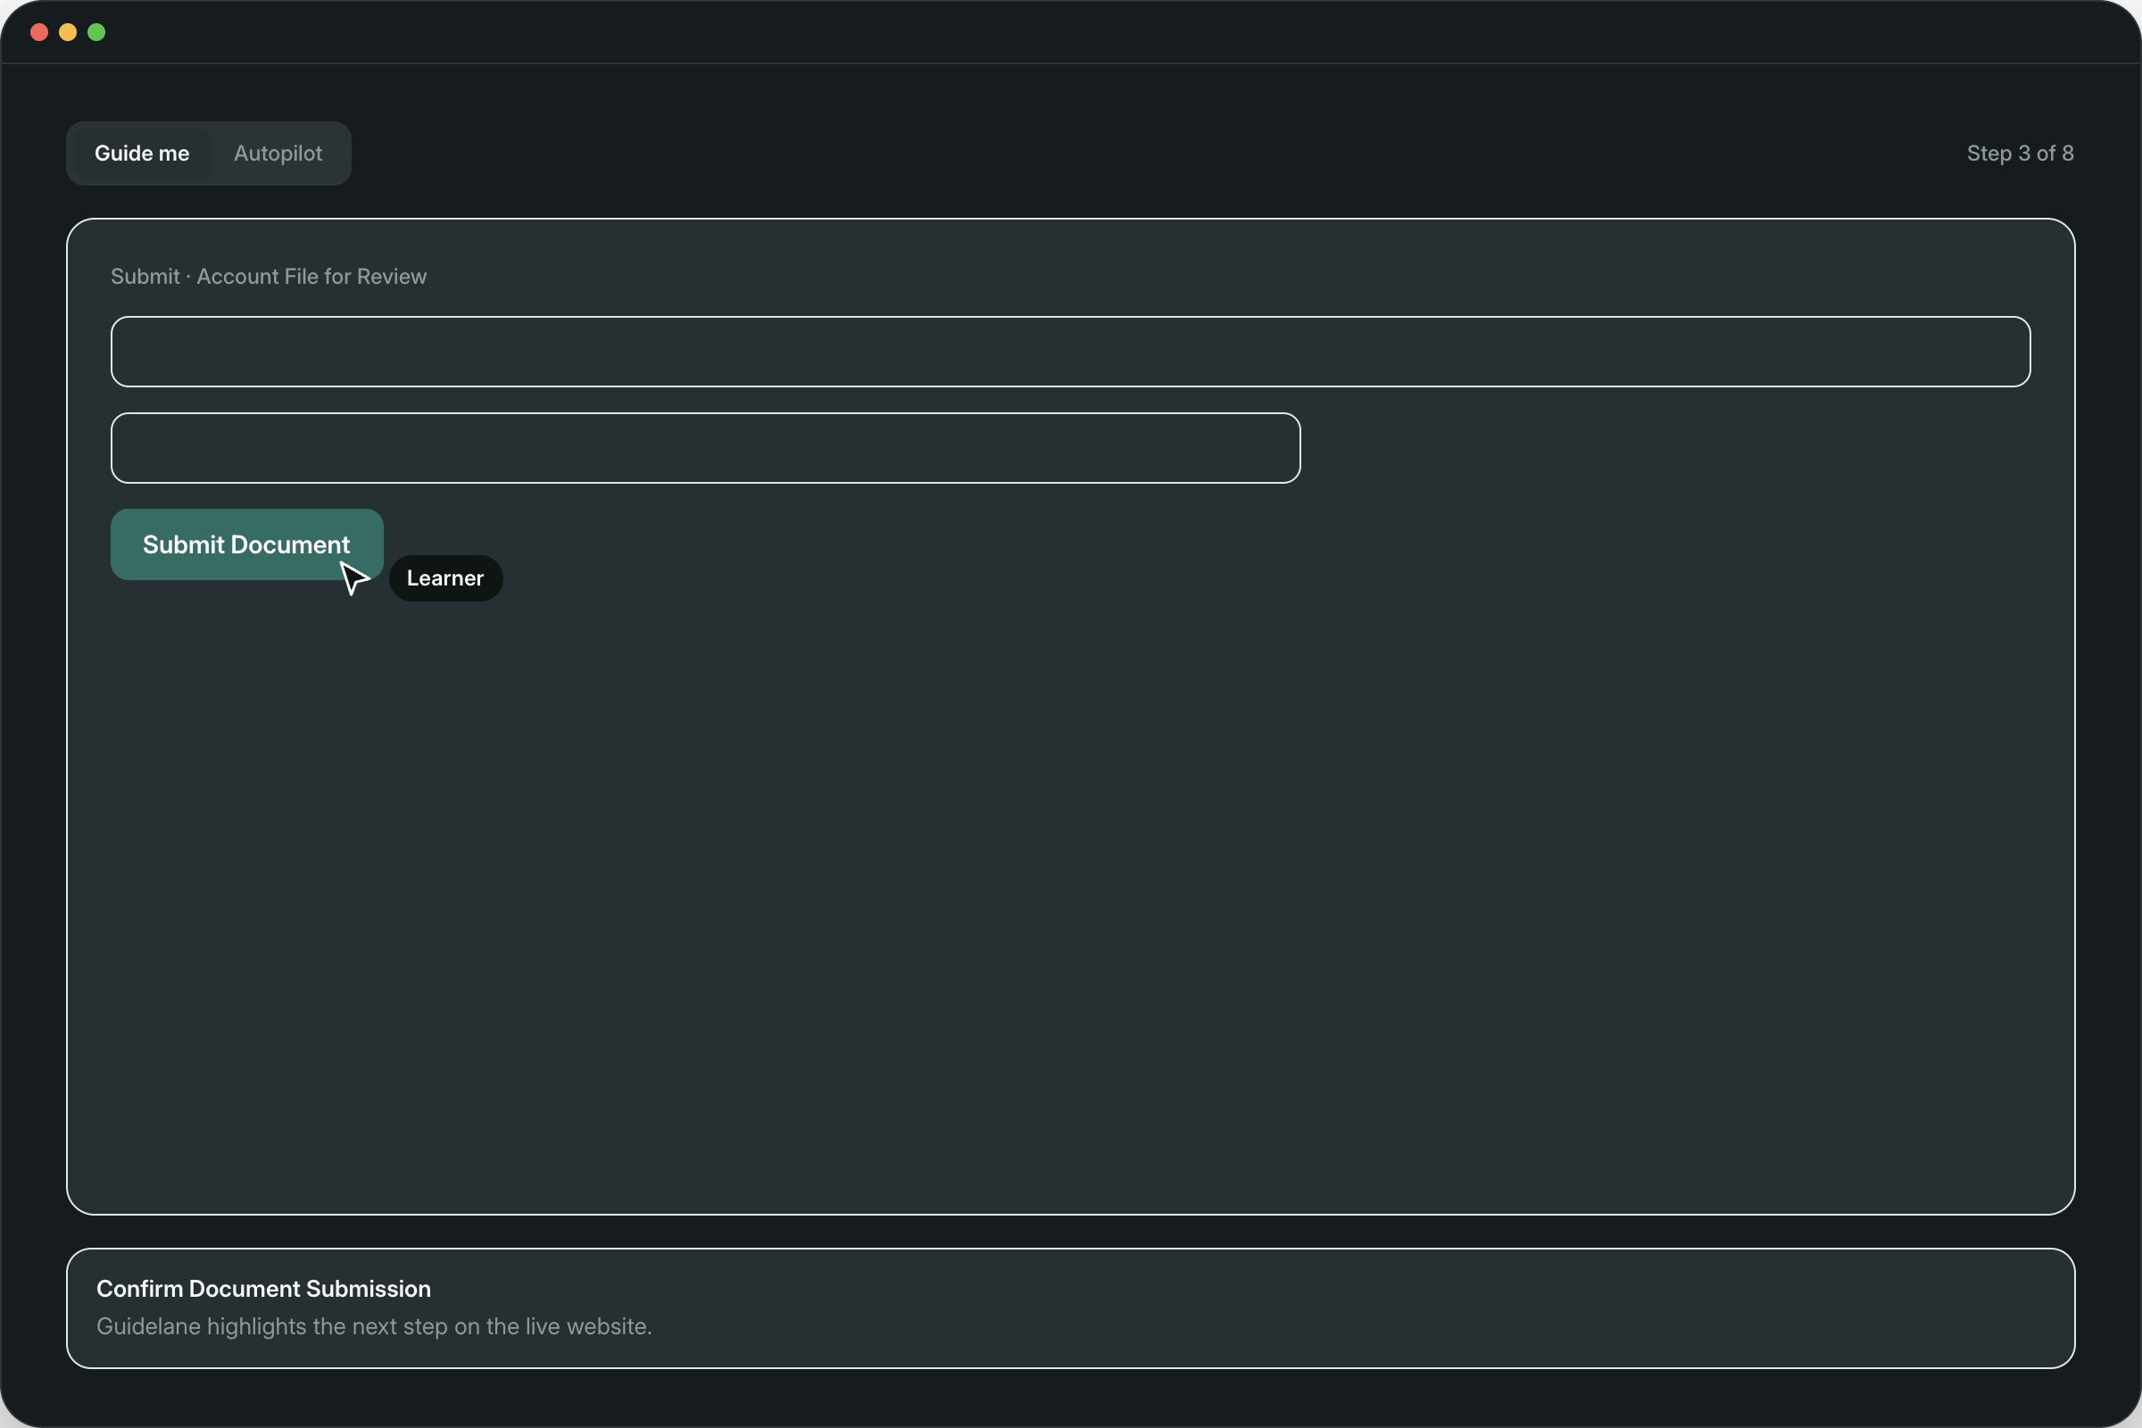Switch to Guide me mode

142,153
